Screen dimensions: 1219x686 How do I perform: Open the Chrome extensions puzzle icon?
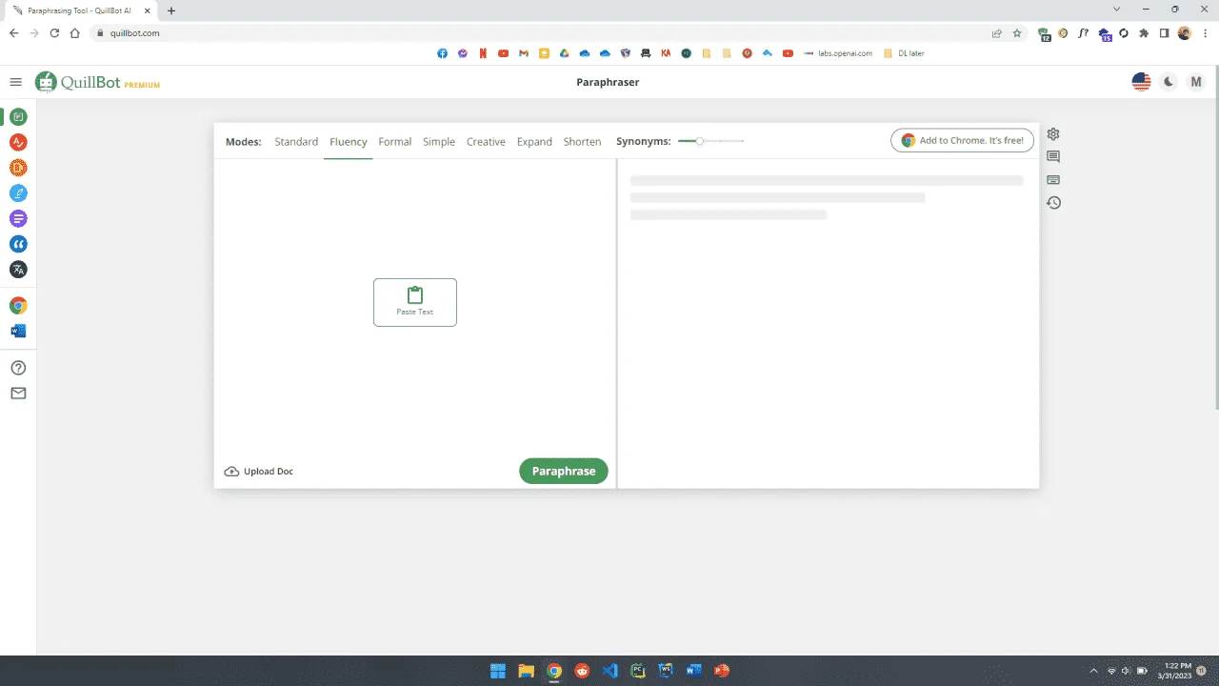1144,32
